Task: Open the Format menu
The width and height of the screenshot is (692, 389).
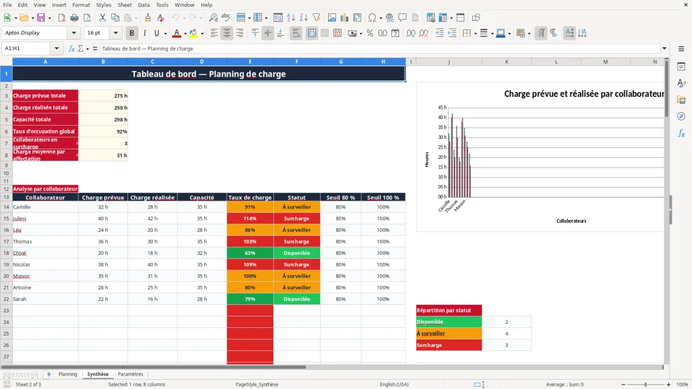Action: coord(81,5)
